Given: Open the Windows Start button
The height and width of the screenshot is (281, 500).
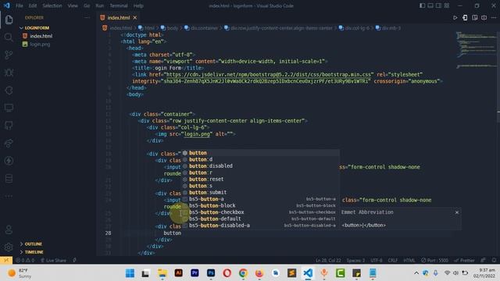Looking at the screenshot, I should [x=130, y=273].
